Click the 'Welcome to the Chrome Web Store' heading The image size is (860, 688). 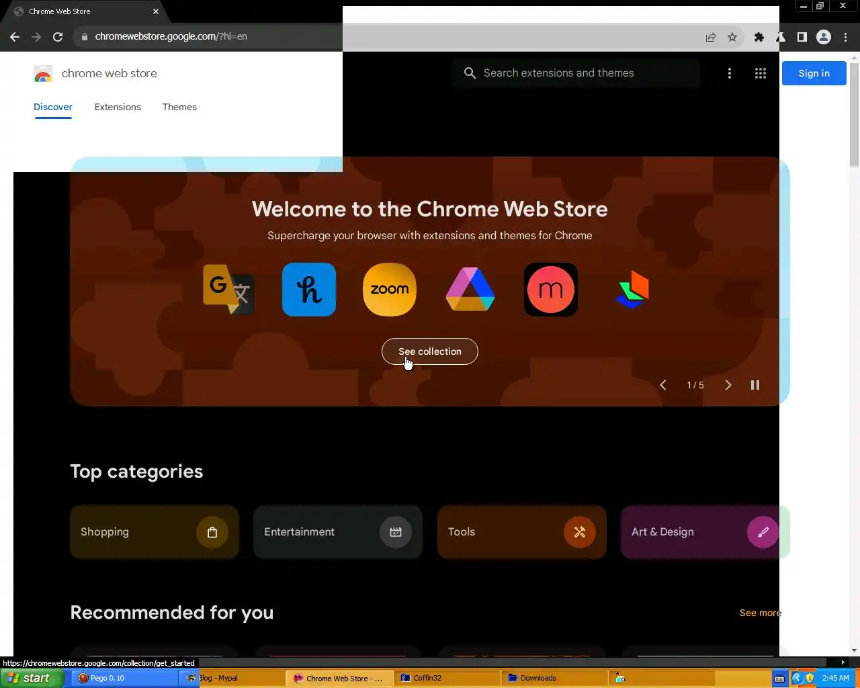tap(430, 209)
